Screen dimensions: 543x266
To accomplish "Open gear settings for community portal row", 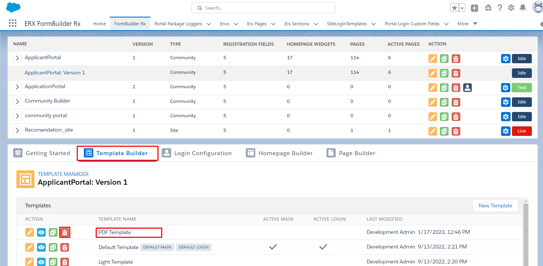I will (505, 117).
